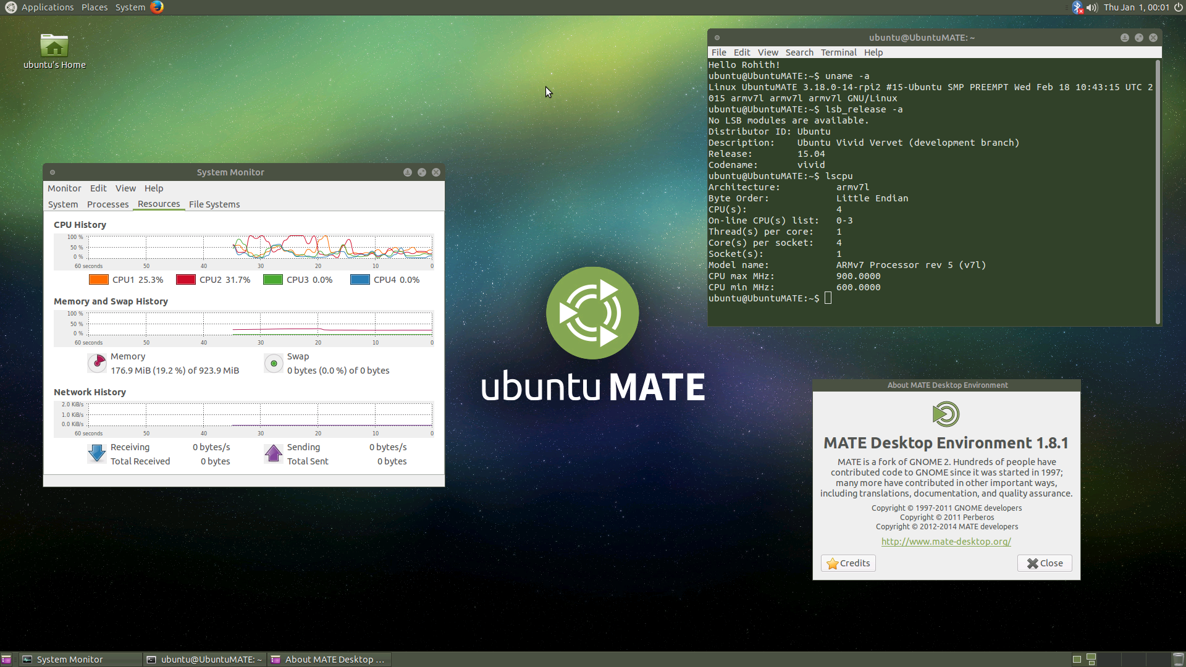Switch to the File Systems tab

pos(214,204)
